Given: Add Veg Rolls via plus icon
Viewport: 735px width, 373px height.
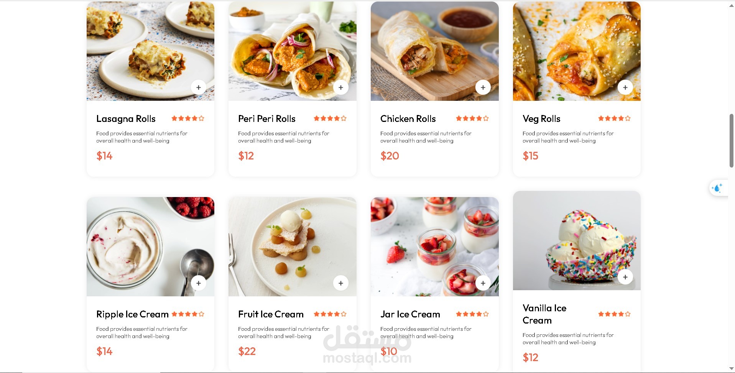Looking at the screenshot, I should pyautogui.click(x=625, y=87).
